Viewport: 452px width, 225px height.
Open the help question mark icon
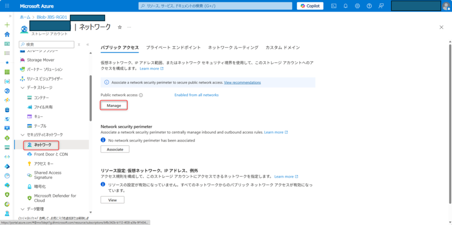(x=369, y=6)
